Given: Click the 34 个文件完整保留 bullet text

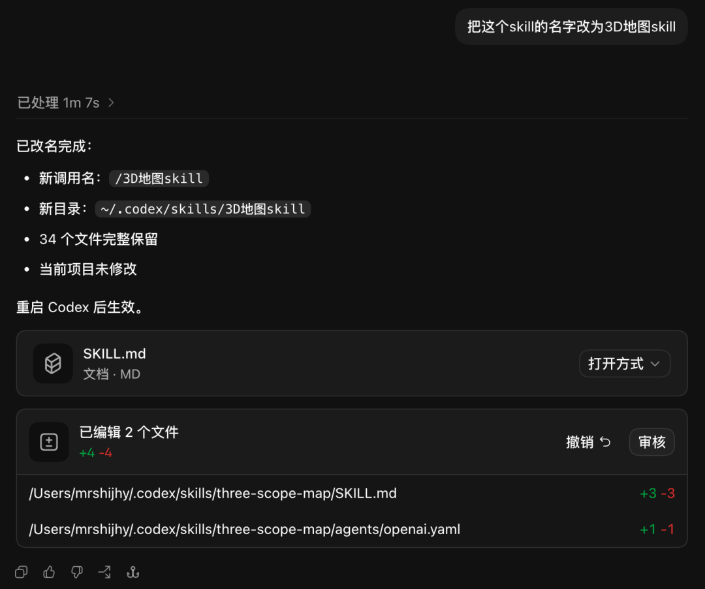Looking at the screenshot, I should [99, 239].
